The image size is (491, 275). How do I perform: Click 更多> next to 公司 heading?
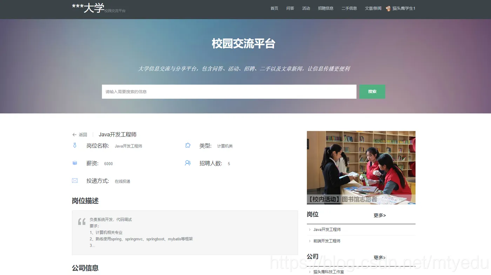click(380, 257)
